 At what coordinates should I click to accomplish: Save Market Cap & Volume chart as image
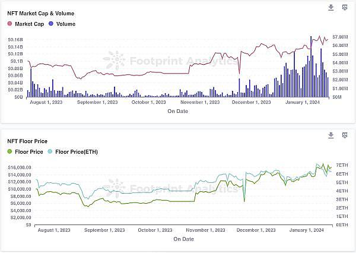pyautogui.click(x=345, y=8)
